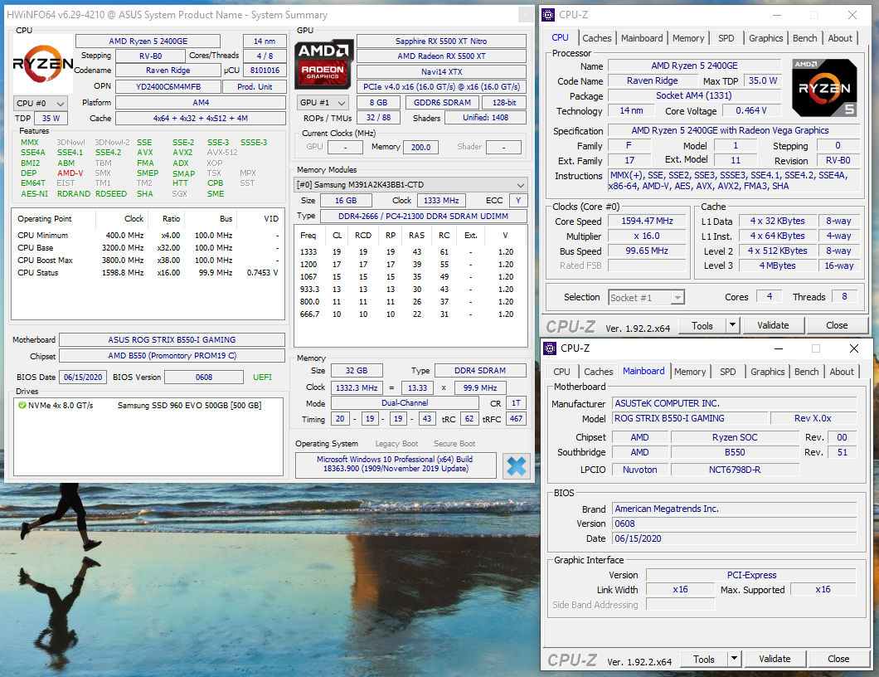This screenshot has width=879, height=677.
Task: Open SPD tab in upper CPU-Z window
Action: coord(726,38)
